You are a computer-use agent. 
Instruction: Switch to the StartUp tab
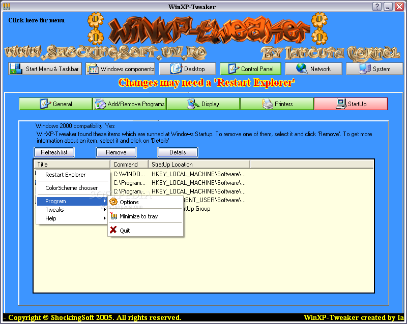(x=351, y=104)
